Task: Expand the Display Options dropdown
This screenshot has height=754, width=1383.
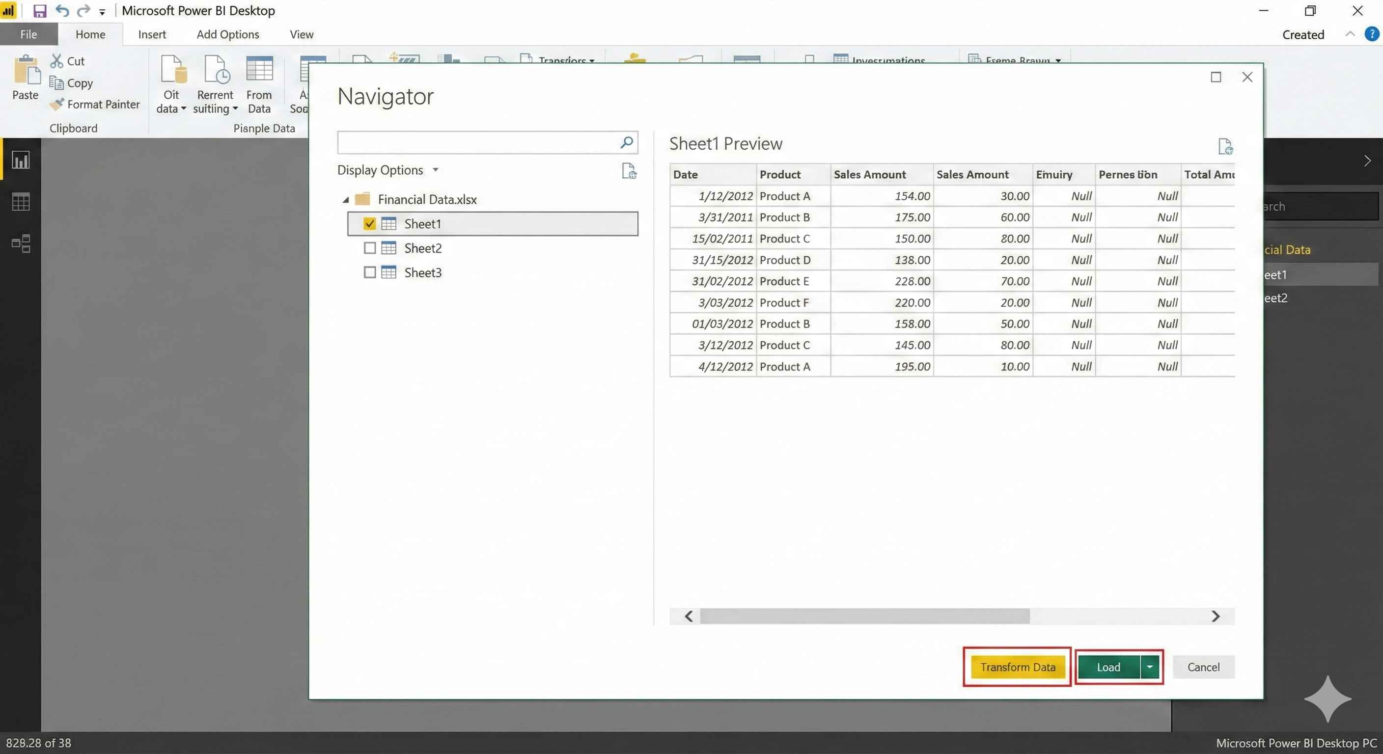Action: coord(387,170)
